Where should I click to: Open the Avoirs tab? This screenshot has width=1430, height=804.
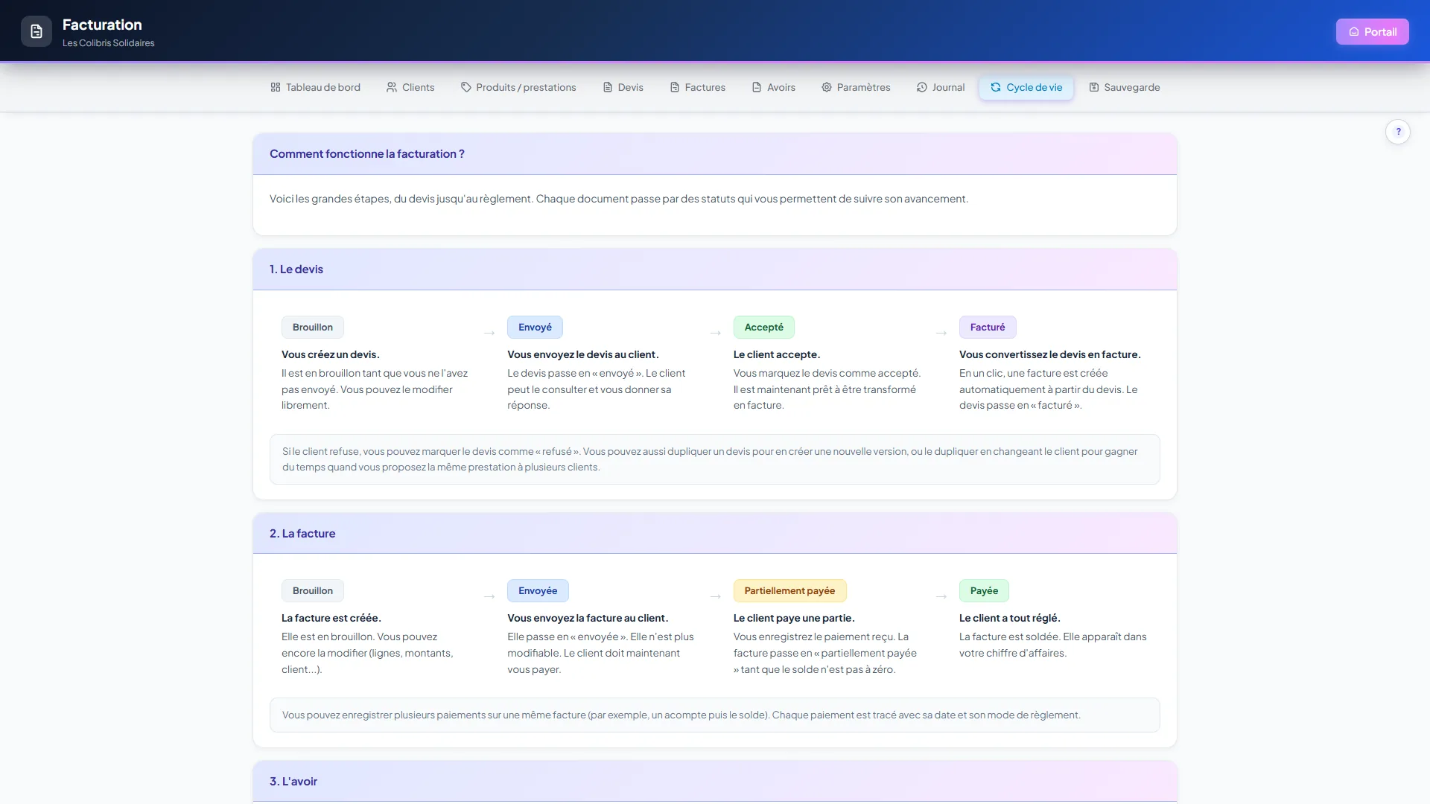774,87
